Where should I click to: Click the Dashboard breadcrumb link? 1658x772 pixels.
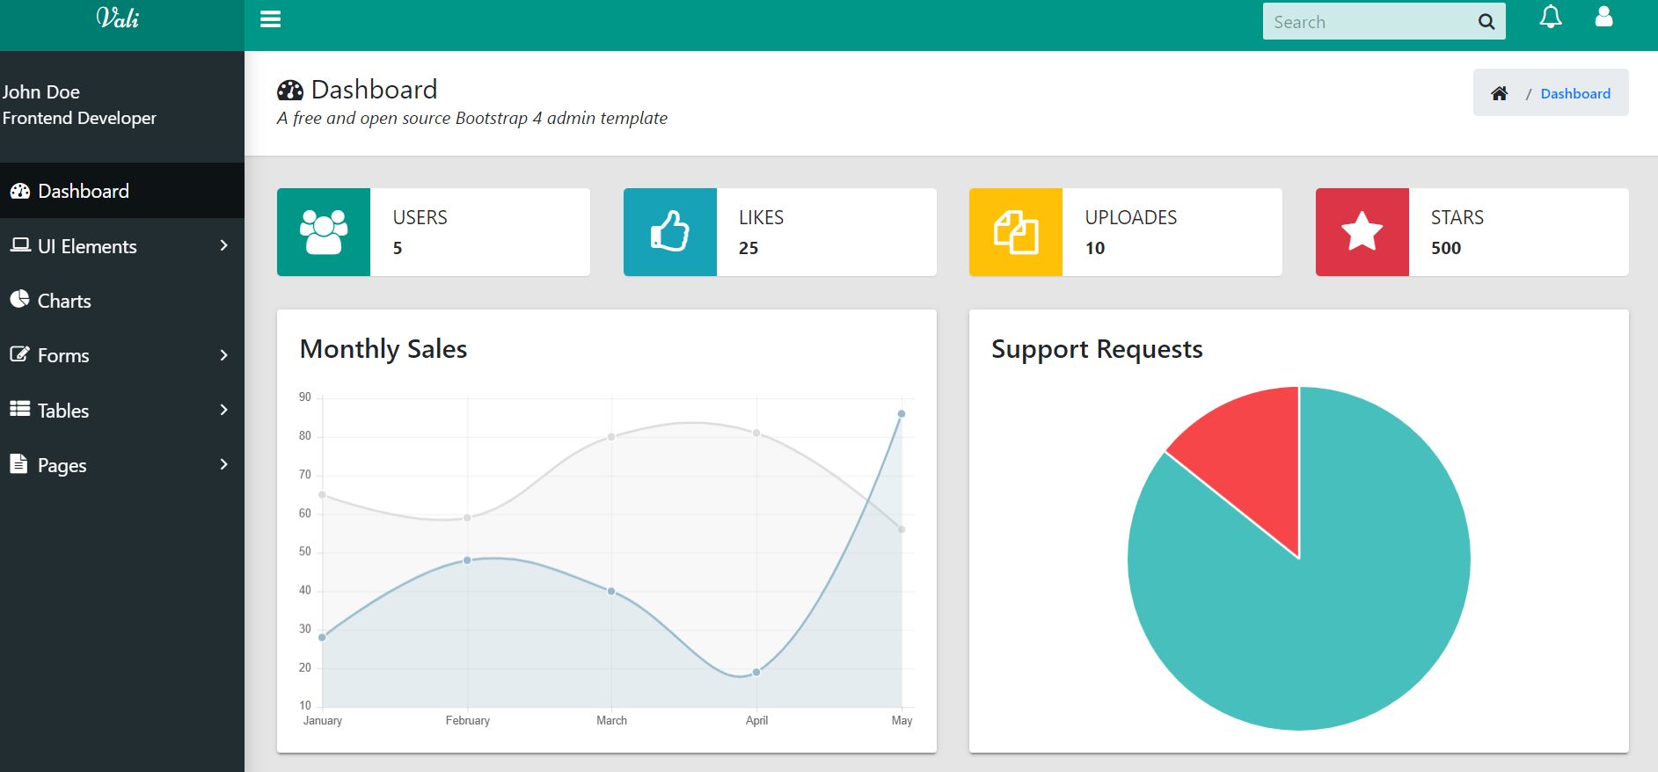coord(1574,93)
